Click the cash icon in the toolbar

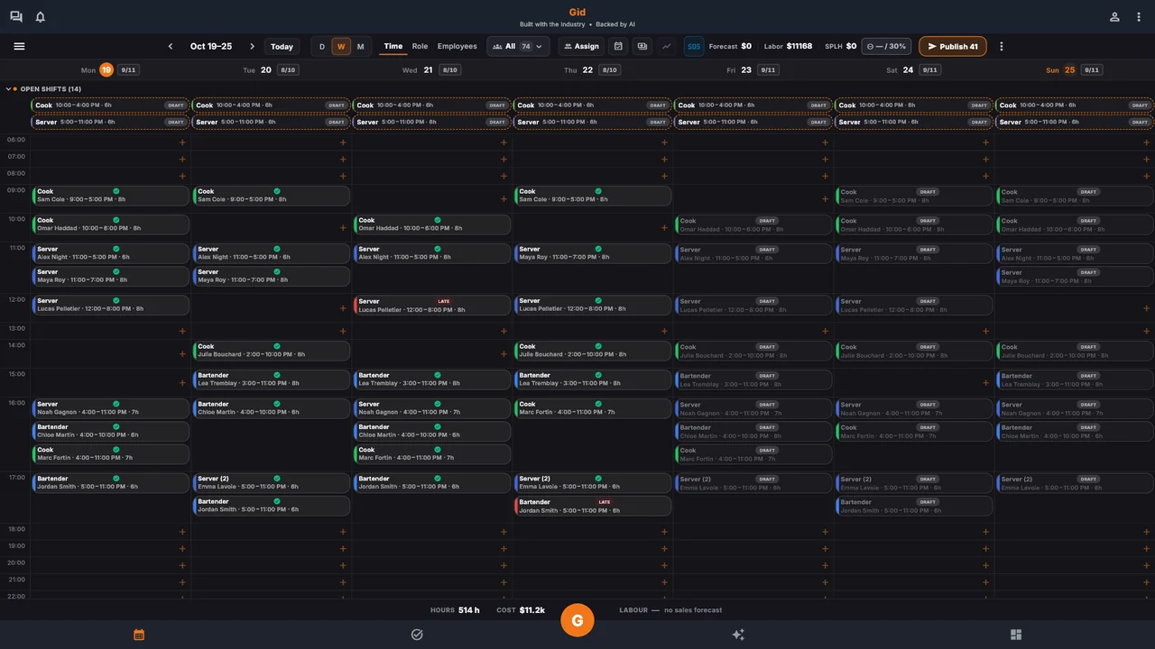pos(642,46)
